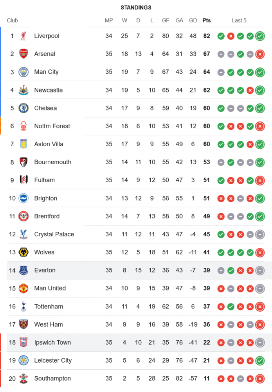Click the Crystal Palace club crest

(23, 234)
